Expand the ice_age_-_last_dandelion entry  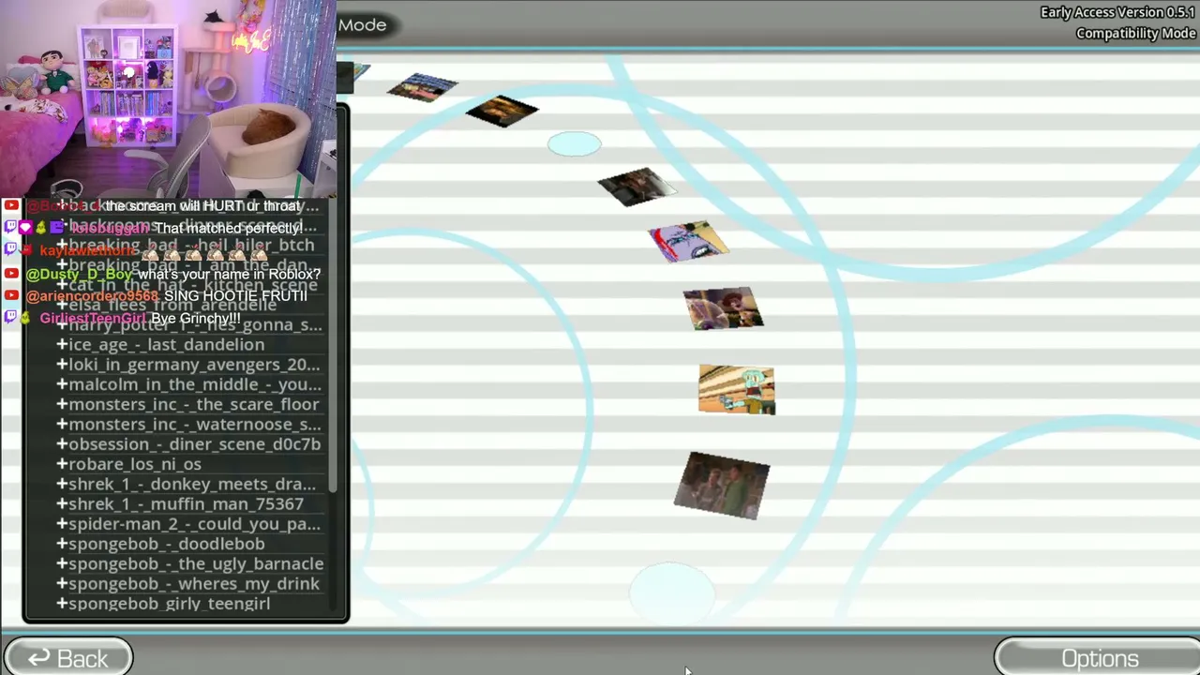(x=62, y=345)
